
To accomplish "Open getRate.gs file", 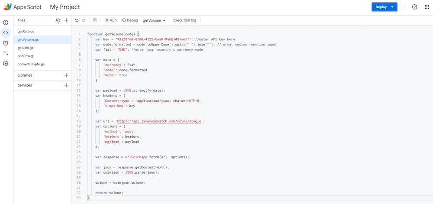I will pyautogui.click(x=26, y=32).
